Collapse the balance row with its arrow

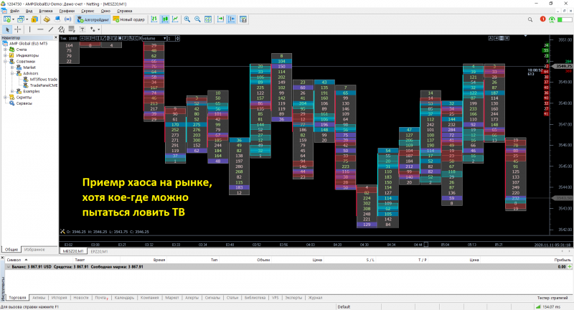(x=9, y=267)
